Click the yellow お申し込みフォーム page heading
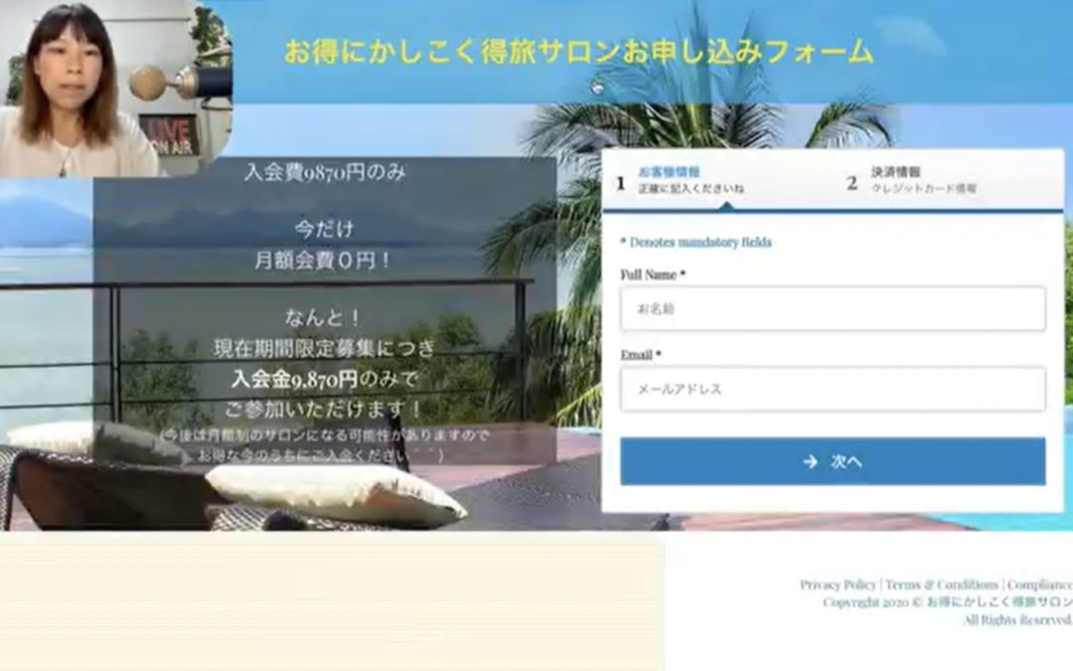 pos(578,52)
